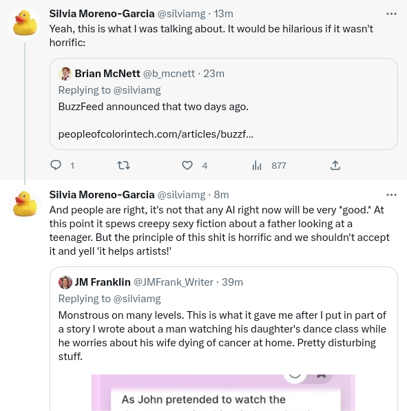Screen dimensions: 407x411
Task: Open more options on the 8m tweet
Action: coord(391,195)
